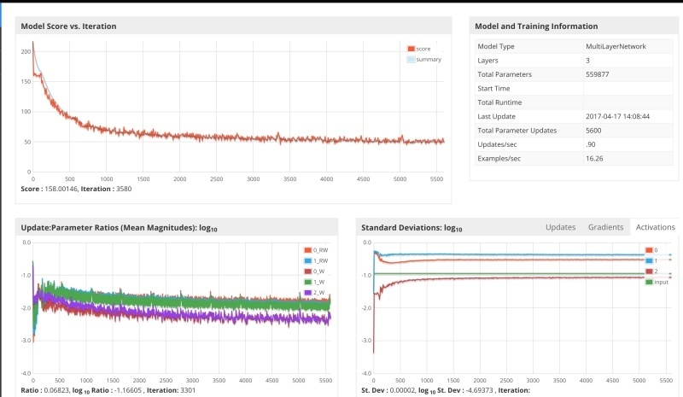The image size is (683, 397).
Task: Select the Activations tab
Action: click(655, 227)
